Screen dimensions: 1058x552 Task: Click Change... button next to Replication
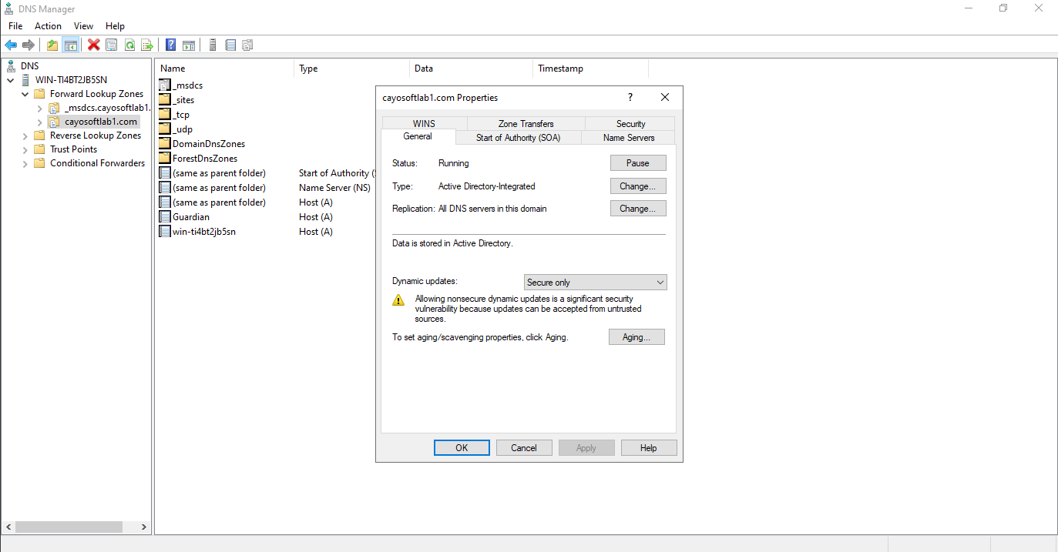pyautogui.click(x=637, y=209)
